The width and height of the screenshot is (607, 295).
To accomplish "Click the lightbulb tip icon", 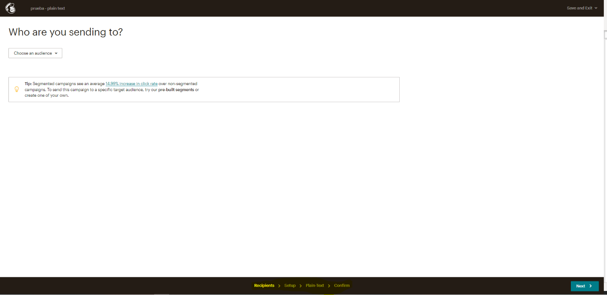I will [x=17, y=89].
